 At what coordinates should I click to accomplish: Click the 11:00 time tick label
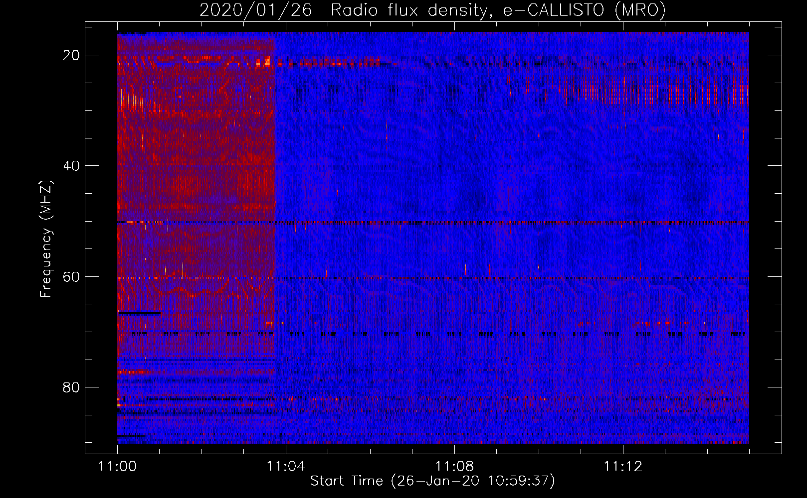pyautogui.click(x=117, y=467)
